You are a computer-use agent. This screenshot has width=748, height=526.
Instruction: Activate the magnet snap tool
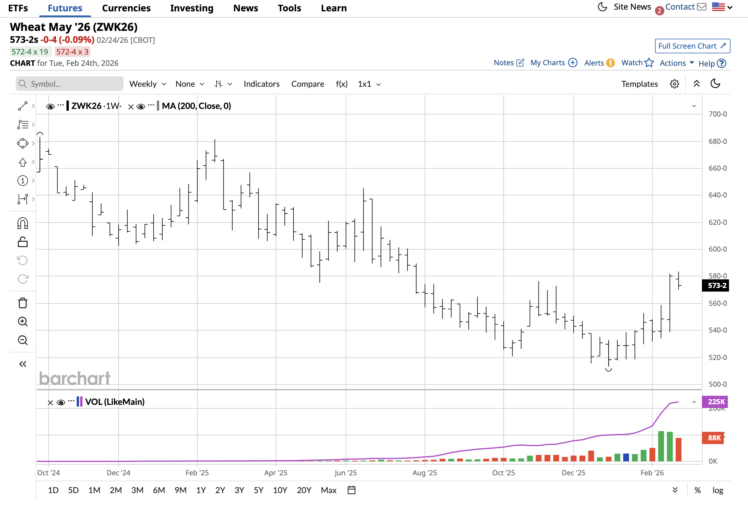[x=22, y=223]
